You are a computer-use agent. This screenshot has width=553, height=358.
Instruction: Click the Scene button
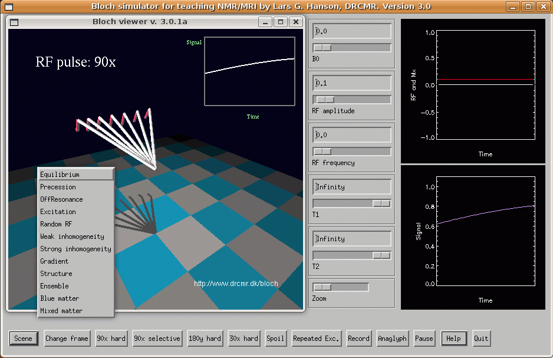[x=23, y=339]
